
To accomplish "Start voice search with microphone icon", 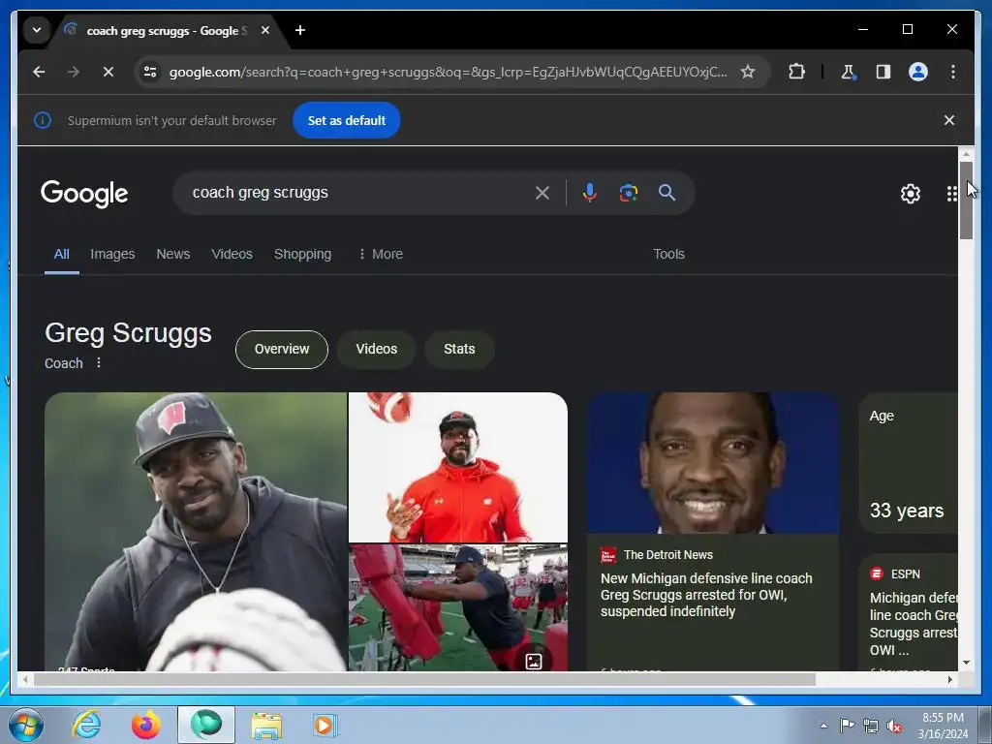I will (x=589, y=193).
